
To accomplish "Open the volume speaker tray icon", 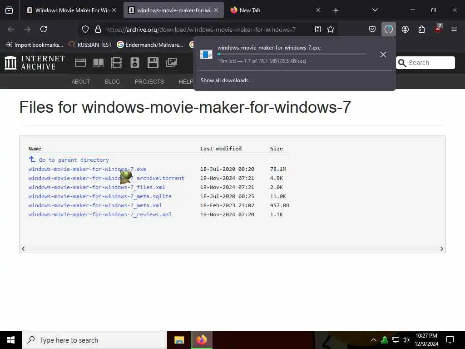I will click(406, 340).
